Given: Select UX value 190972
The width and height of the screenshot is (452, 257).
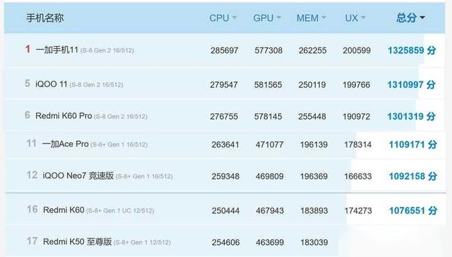Looking at the screenshot, I should (356, 116).
